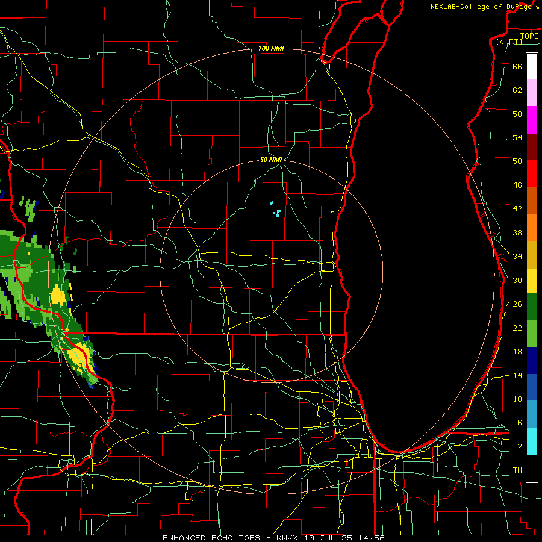Click the medium blue swatch below 14
Image resolution: width=542 pixels, height=542 pixels.
pos(532,387)
